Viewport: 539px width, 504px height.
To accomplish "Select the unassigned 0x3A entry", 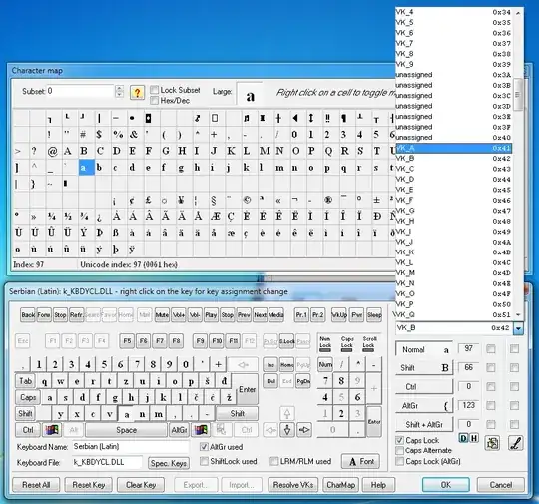I will (x=454, y=75).
